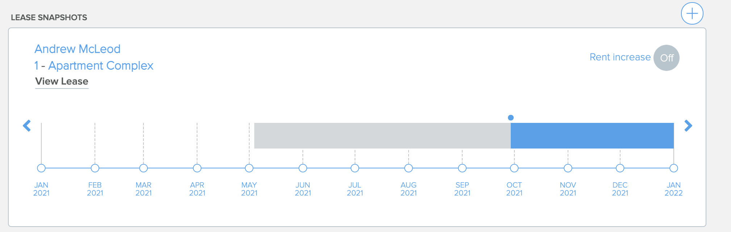Select the JAN 2021 timeline node
This screenshot has height=232, width=731.
[x=41, y=168]
